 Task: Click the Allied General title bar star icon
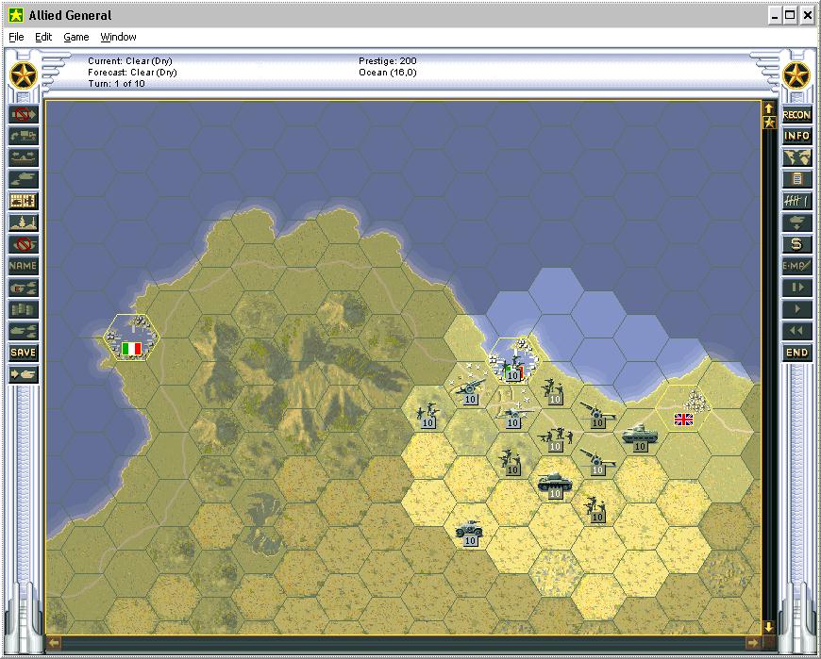point(16,16)
